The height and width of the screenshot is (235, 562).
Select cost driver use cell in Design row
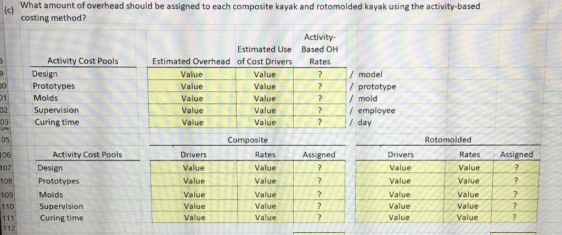point(265,74)
